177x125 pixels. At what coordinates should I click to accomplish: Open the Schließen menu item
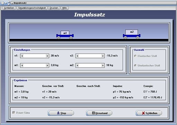(9, 8)
